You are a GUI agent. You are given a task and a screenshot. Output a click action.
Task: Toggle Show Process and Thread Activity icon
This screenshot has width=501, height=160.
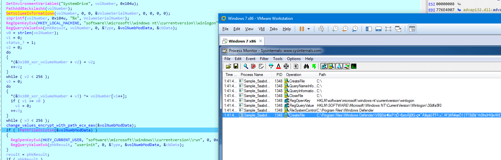pyautogui.click(x=347, y=66)
